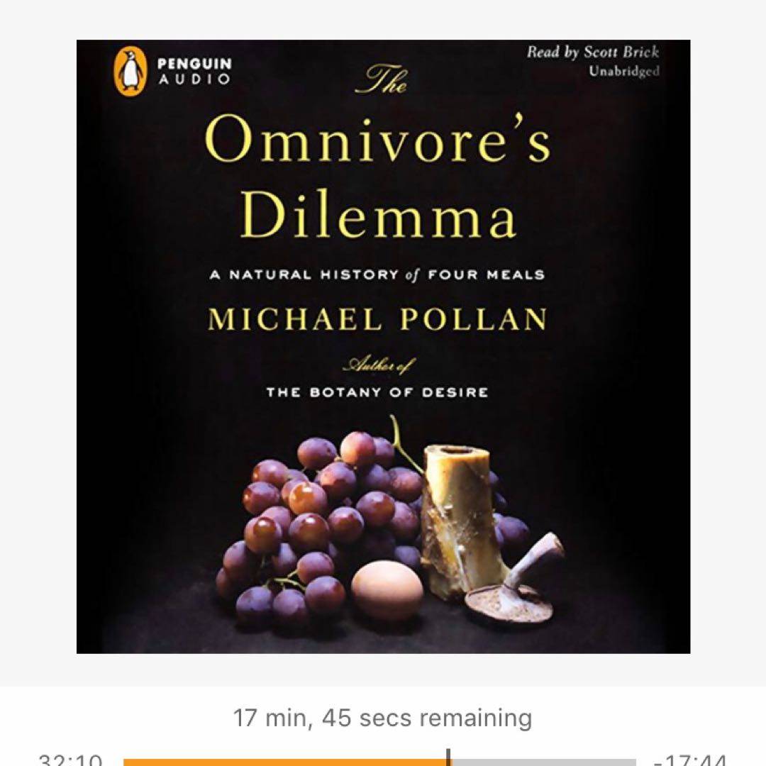Tap the '17 min, 45 secs remaining' label
This screenshot has height=766, width=766.
pos(382,718)
